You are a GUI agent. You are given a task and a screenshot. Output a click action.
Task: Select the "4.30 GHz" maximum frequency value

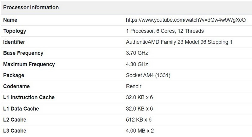pos(137,64)
